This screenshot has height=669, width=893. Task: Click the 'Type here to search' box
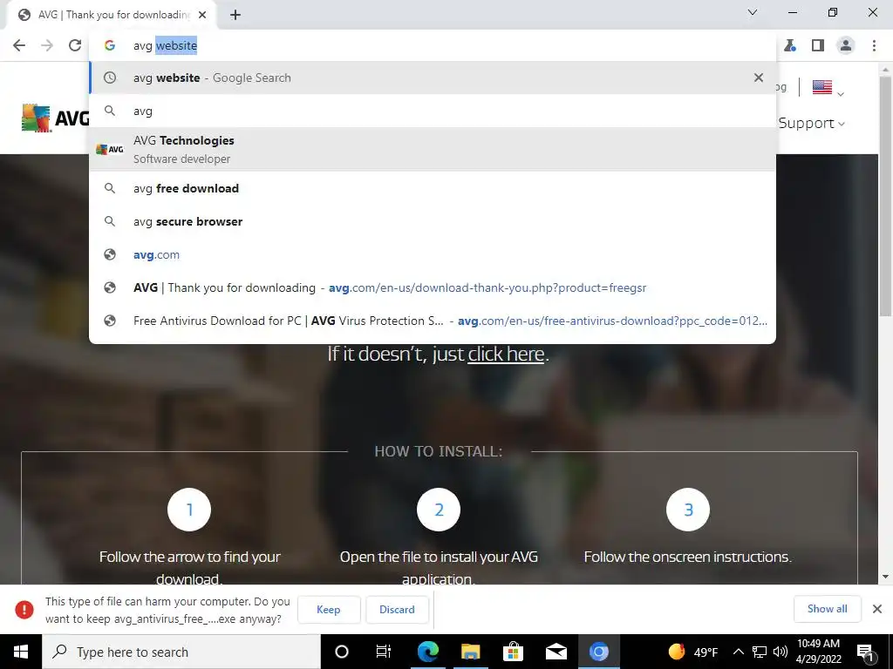coord(181,652)
